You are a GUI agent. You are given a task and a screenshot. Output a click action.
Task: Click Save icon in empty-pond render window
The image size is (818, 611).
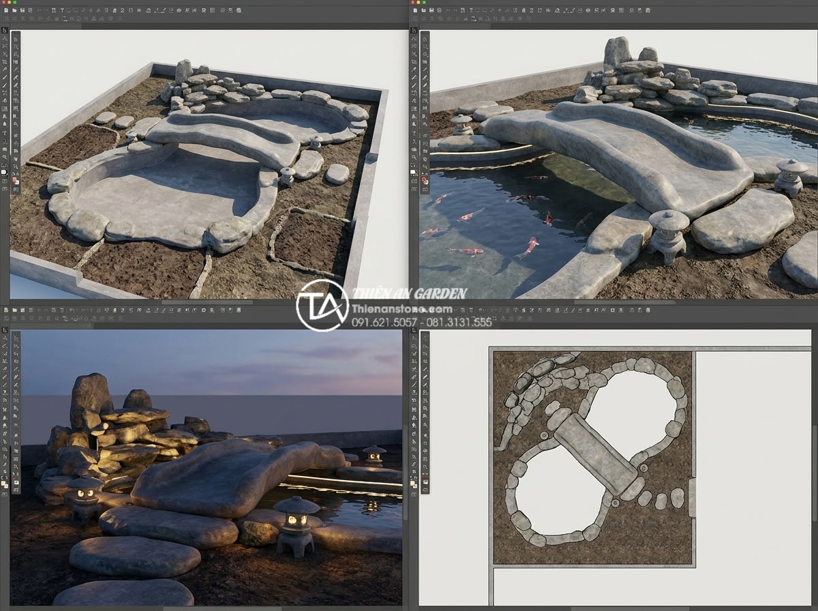[x=22, y=10]
